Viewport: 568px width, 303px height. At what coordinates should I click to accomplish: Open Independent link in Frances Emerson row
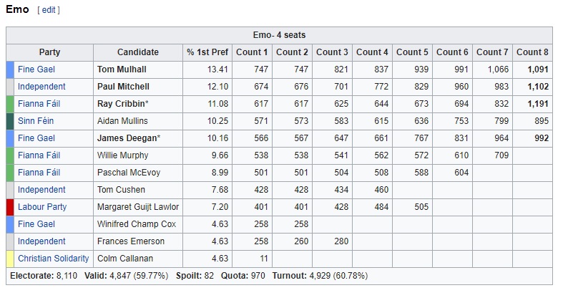point(41,241)
